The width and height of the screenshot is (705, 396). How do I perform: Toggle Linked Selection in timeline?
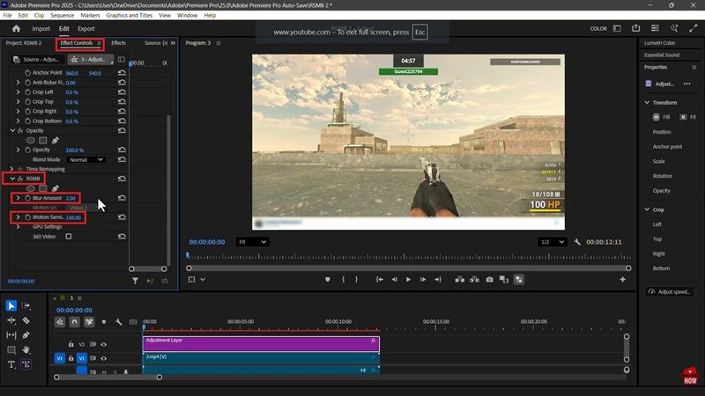coord(90,322)
